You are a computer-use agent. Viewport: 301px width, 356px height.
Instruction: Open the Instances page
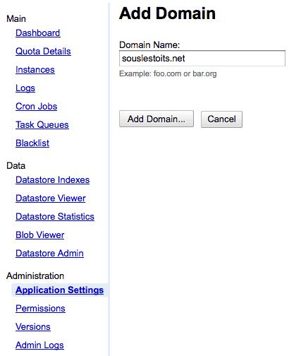[x=35, y=70]
